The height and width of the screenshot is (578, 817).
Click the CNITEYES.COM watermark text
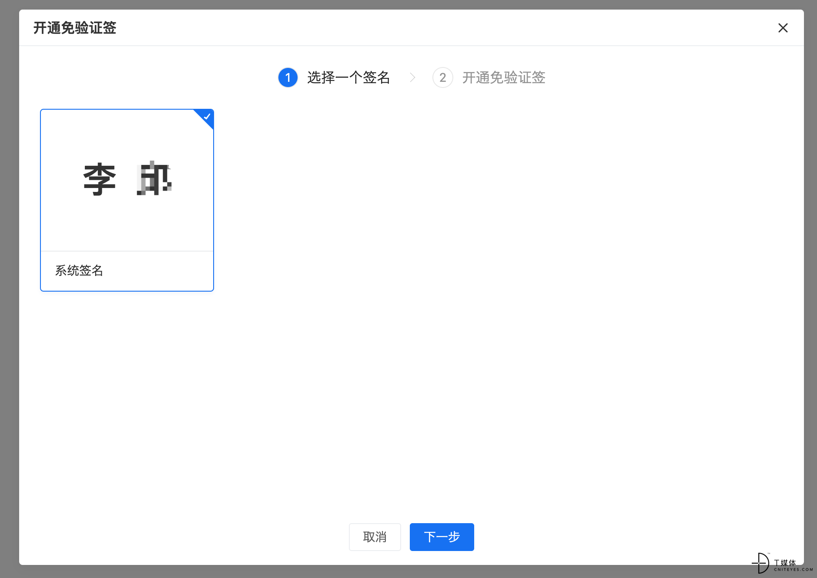(793, 569)
